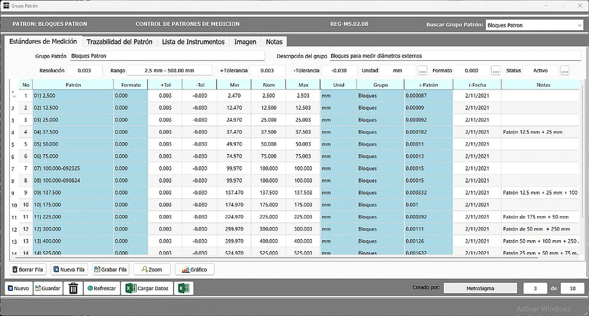The width and height of the screenshot is (589, 316).
Task: Click Nom value 400.000
Action: (269, 241)
